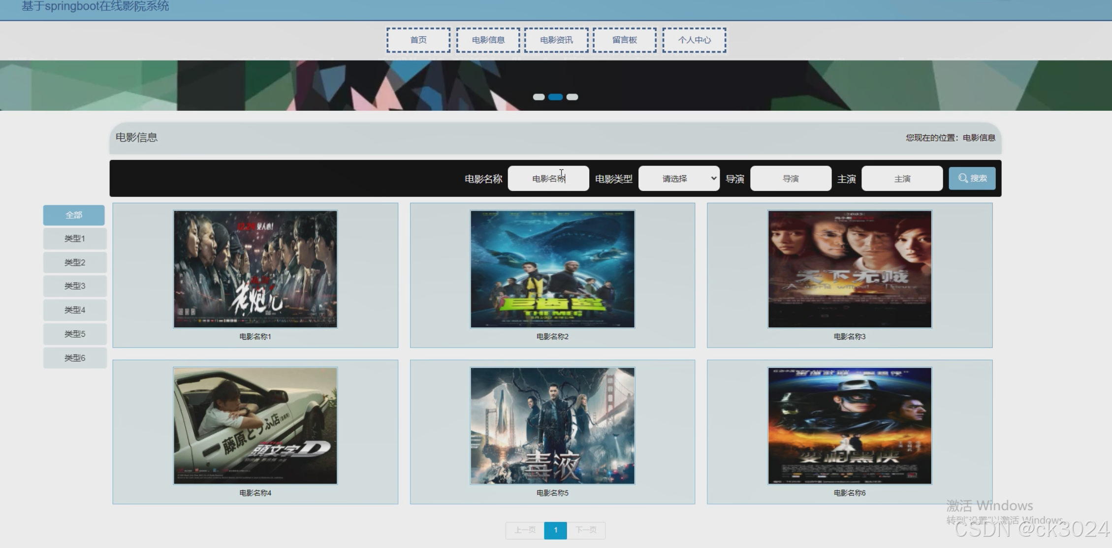This screenshot has width=1112, height=548.
Task: Expand the 电影类型 请选择 dropdown
Action: (679, 178)
